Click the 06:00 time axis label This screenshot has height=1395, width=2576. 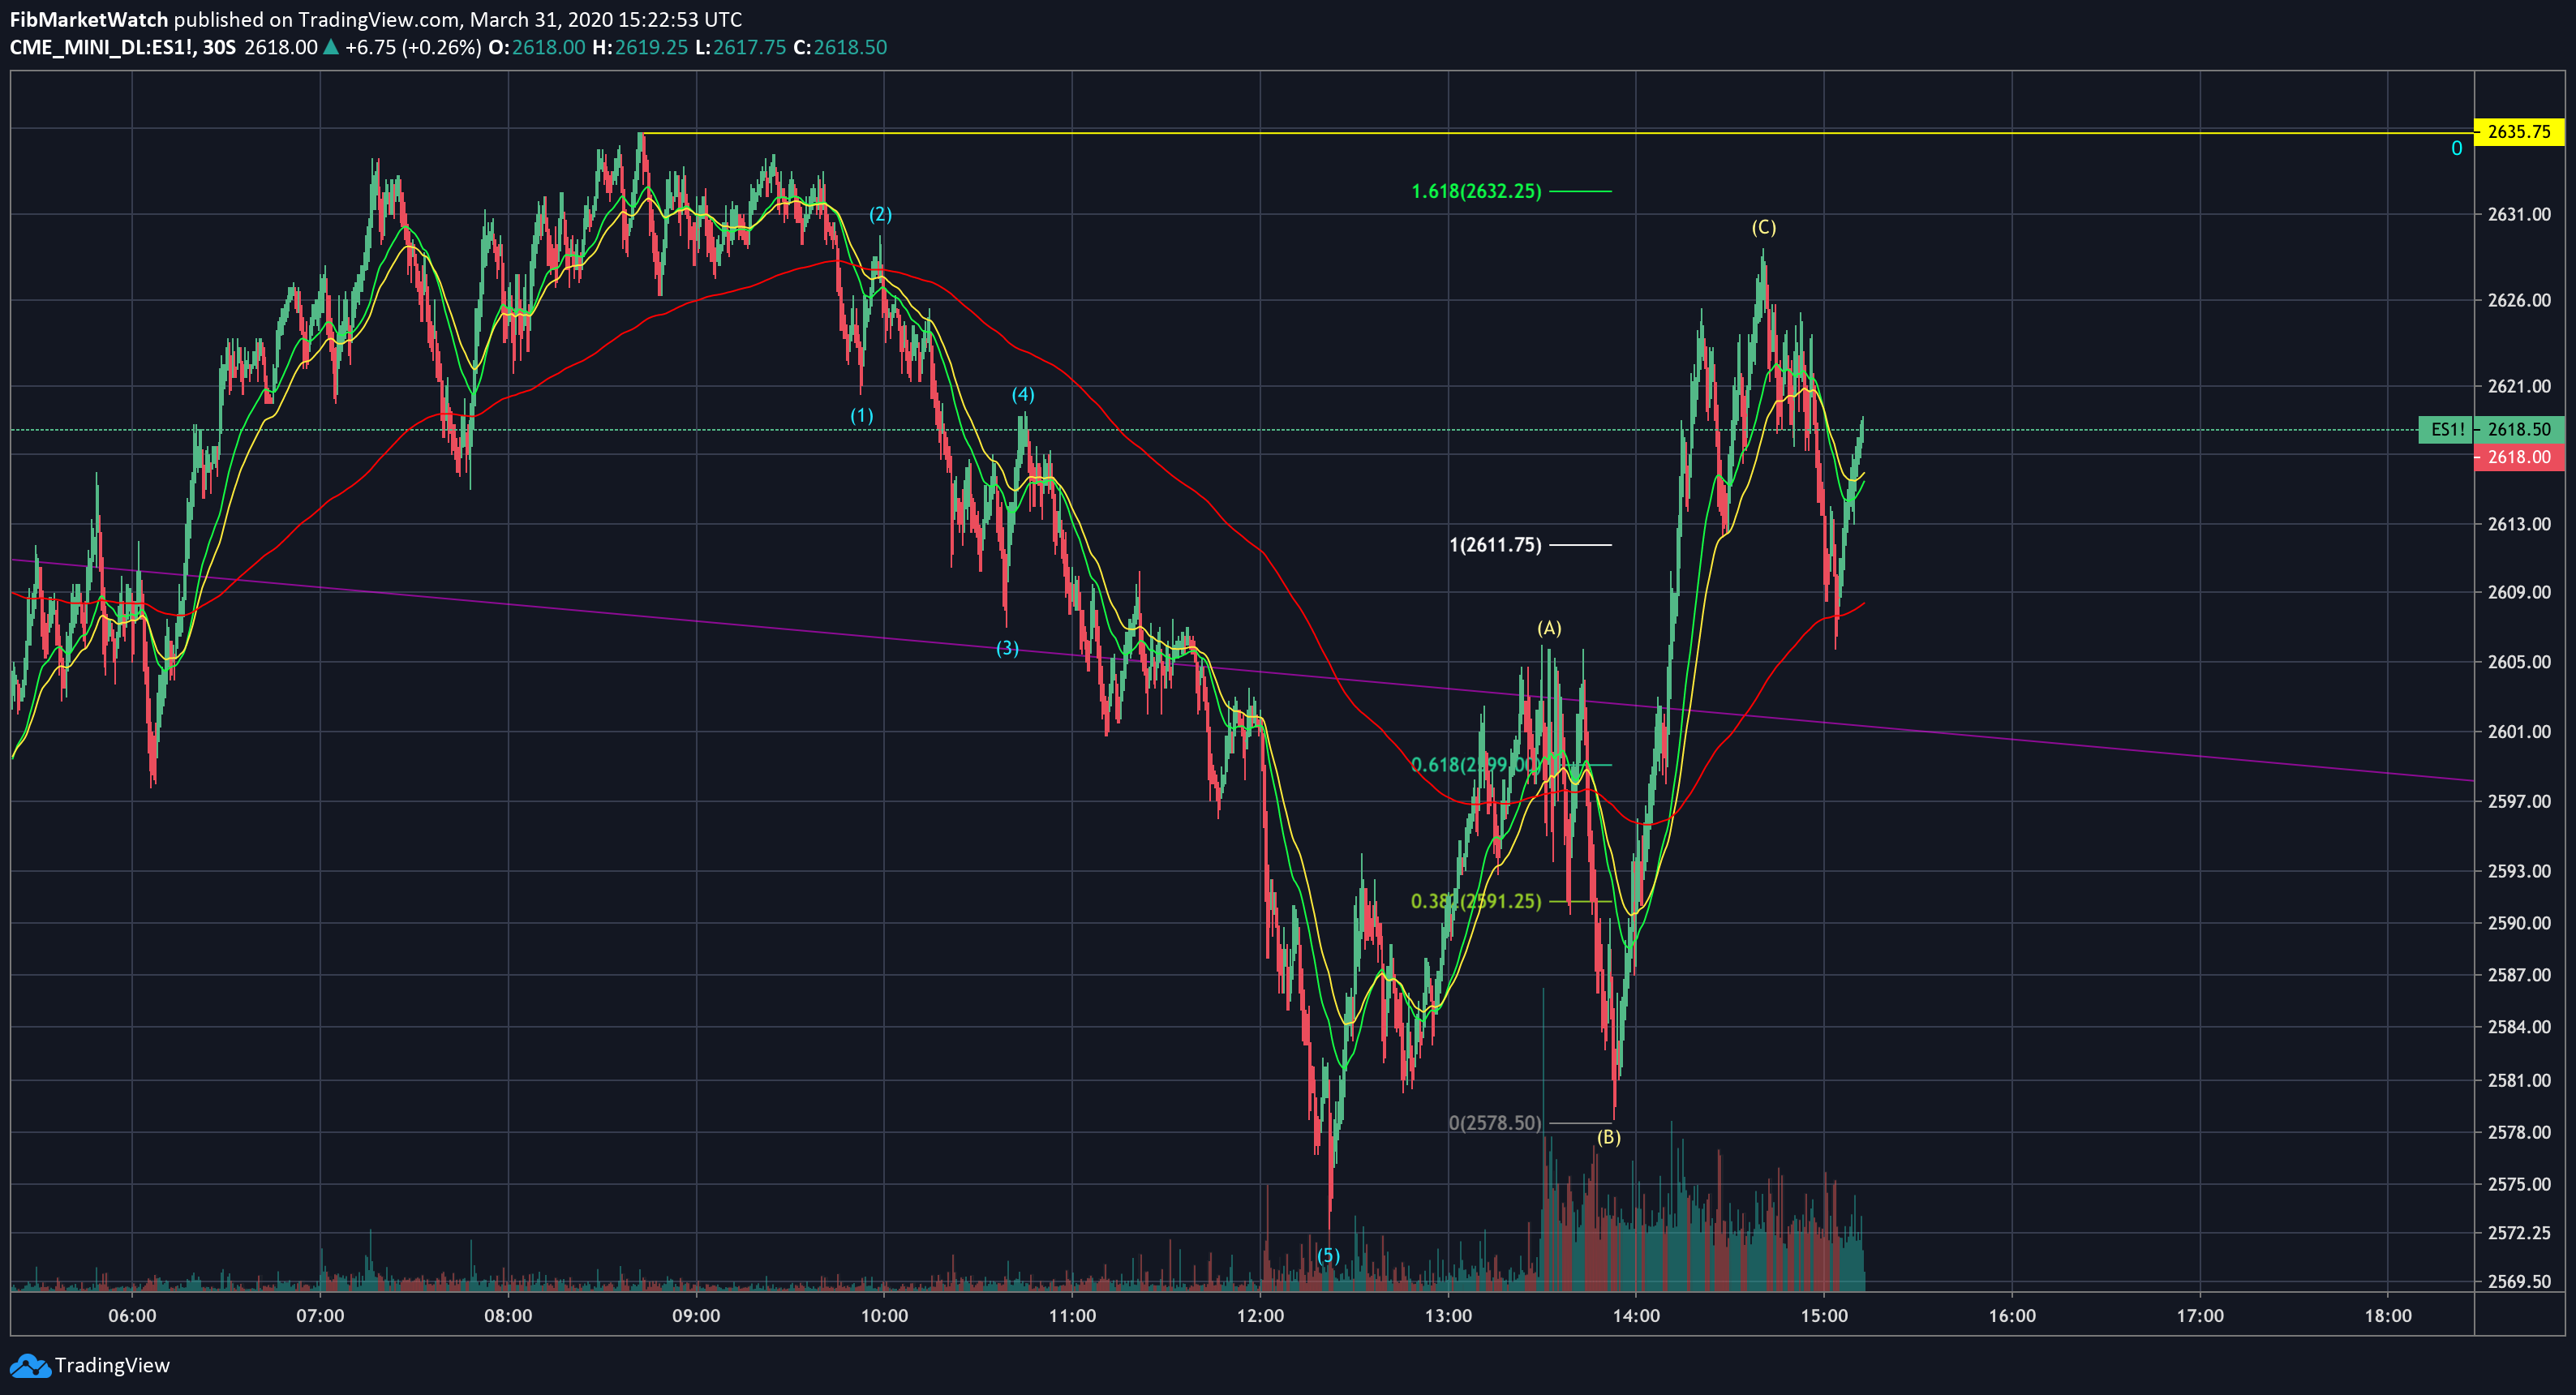coord(132,1315)
